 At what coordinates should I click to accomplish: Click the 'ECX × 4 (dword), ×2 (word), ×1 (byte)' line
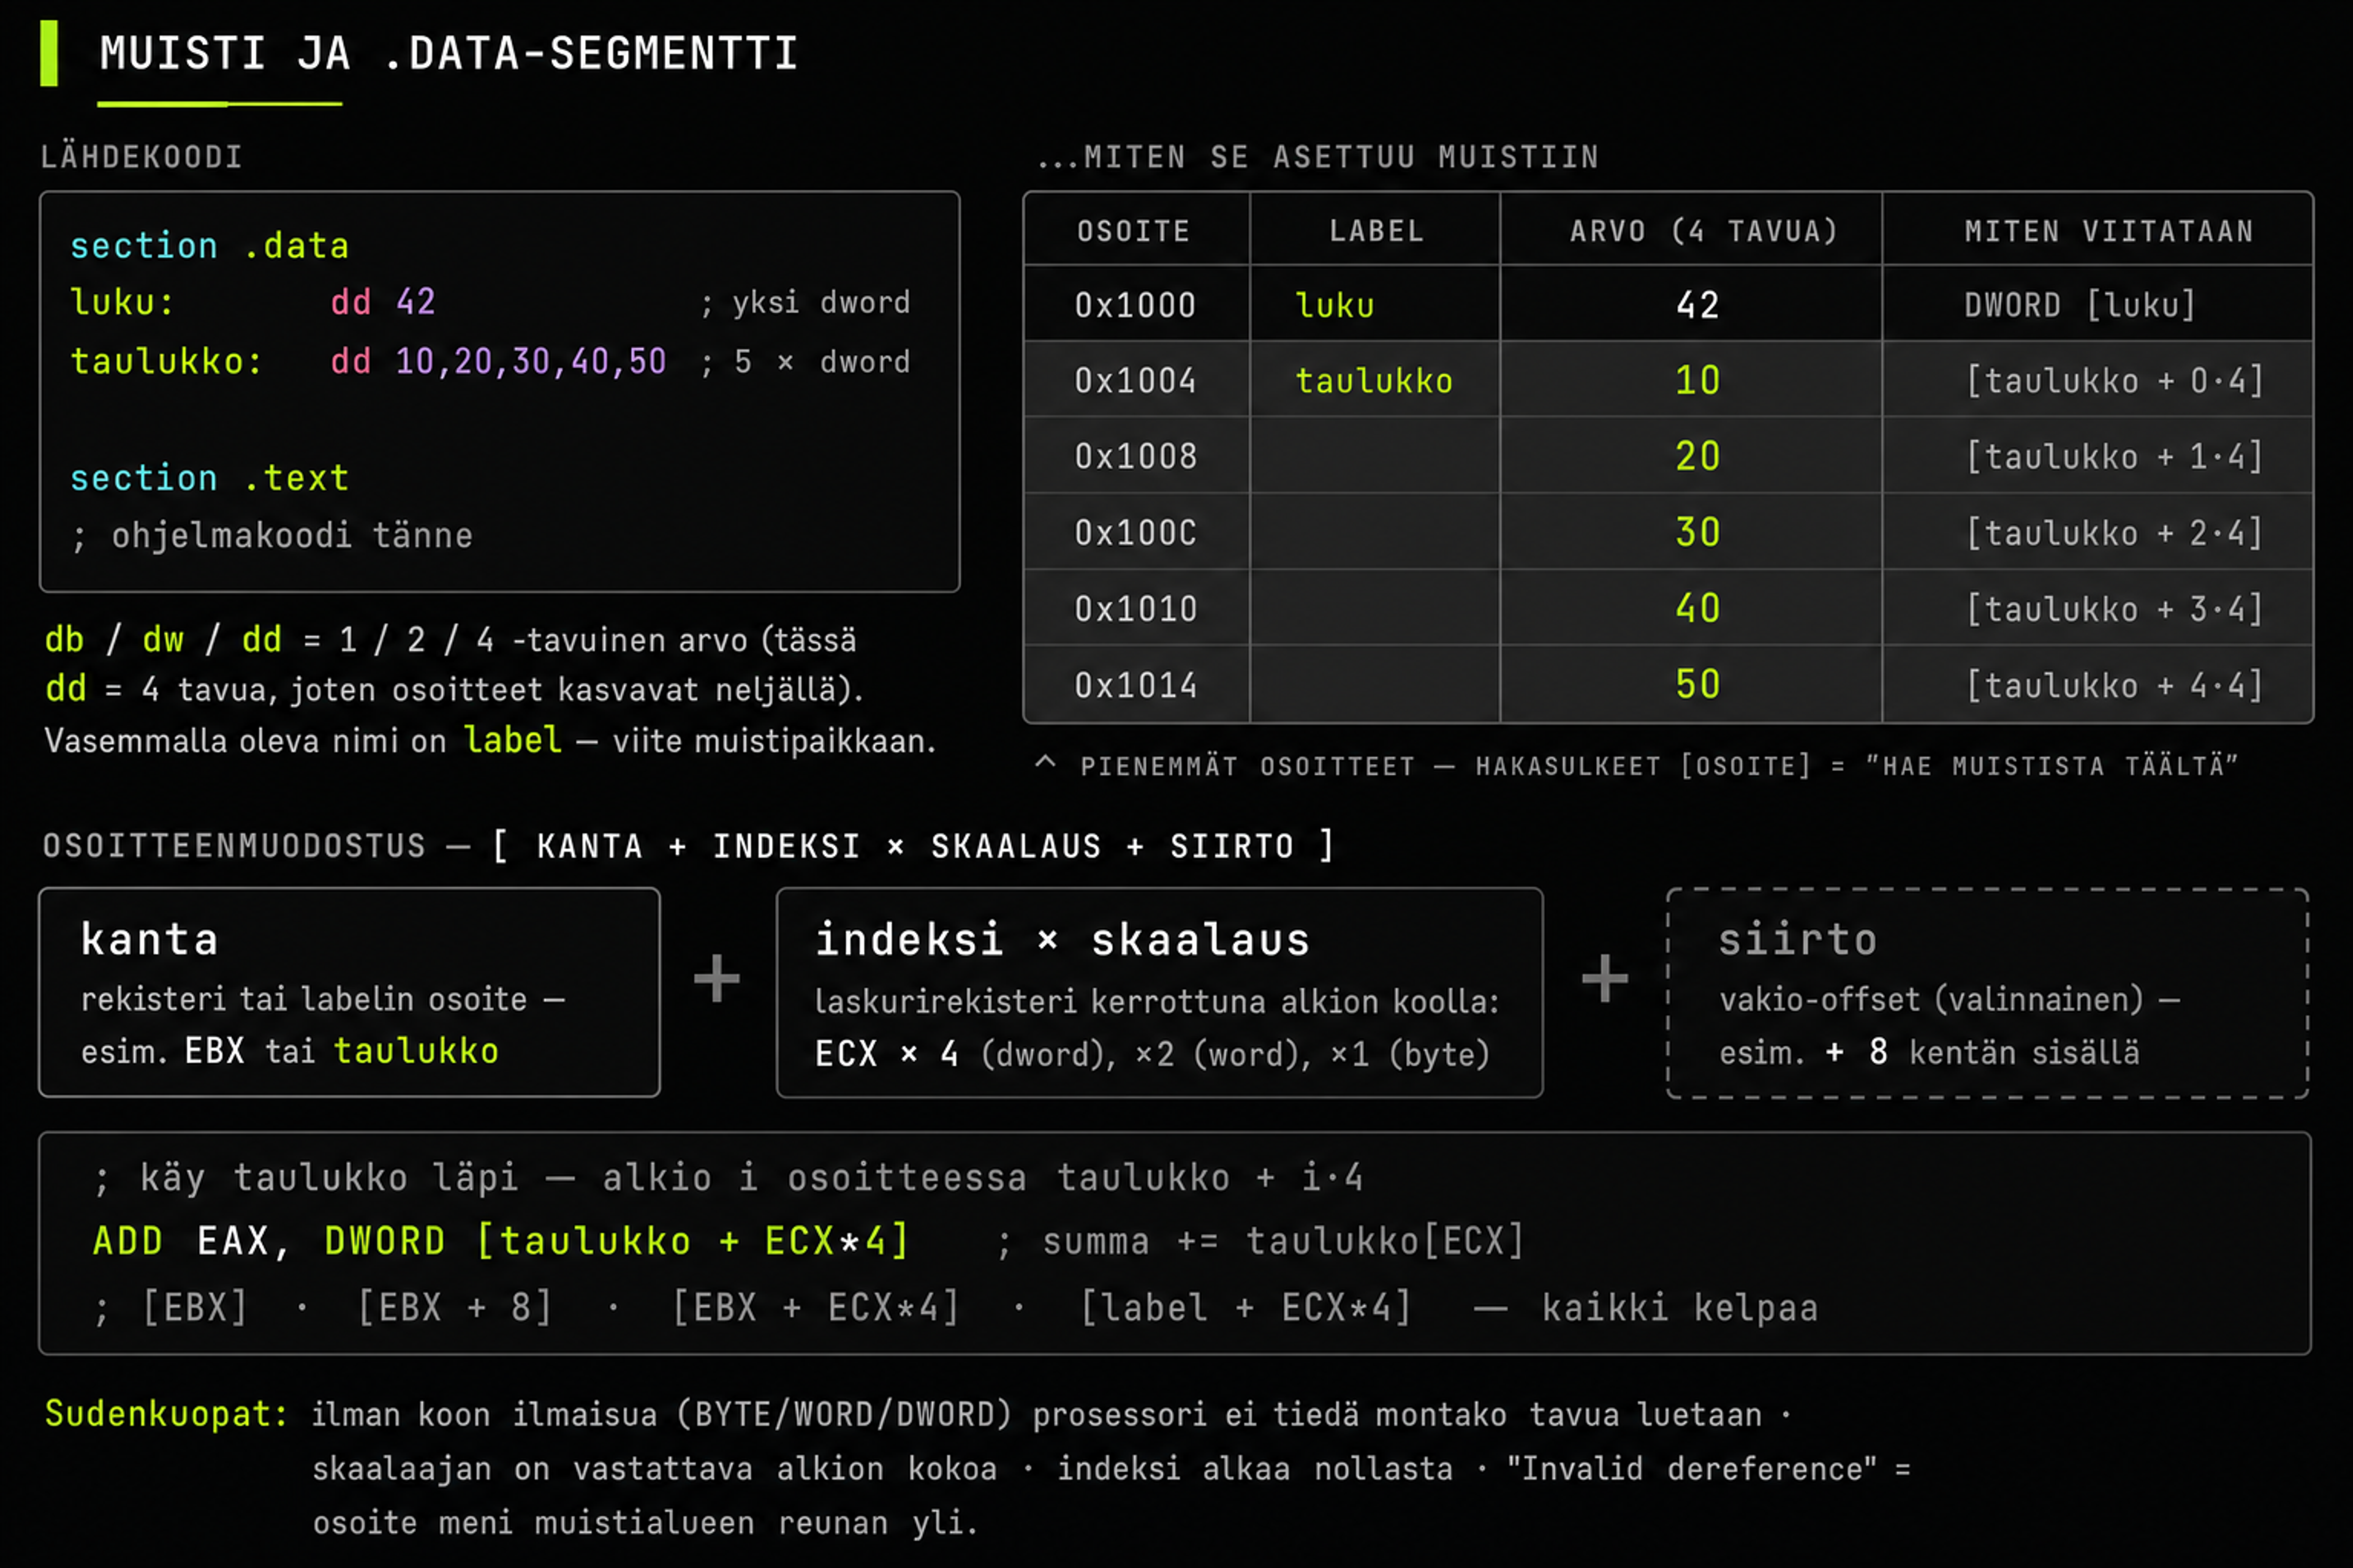[x=1153, y=1054]
